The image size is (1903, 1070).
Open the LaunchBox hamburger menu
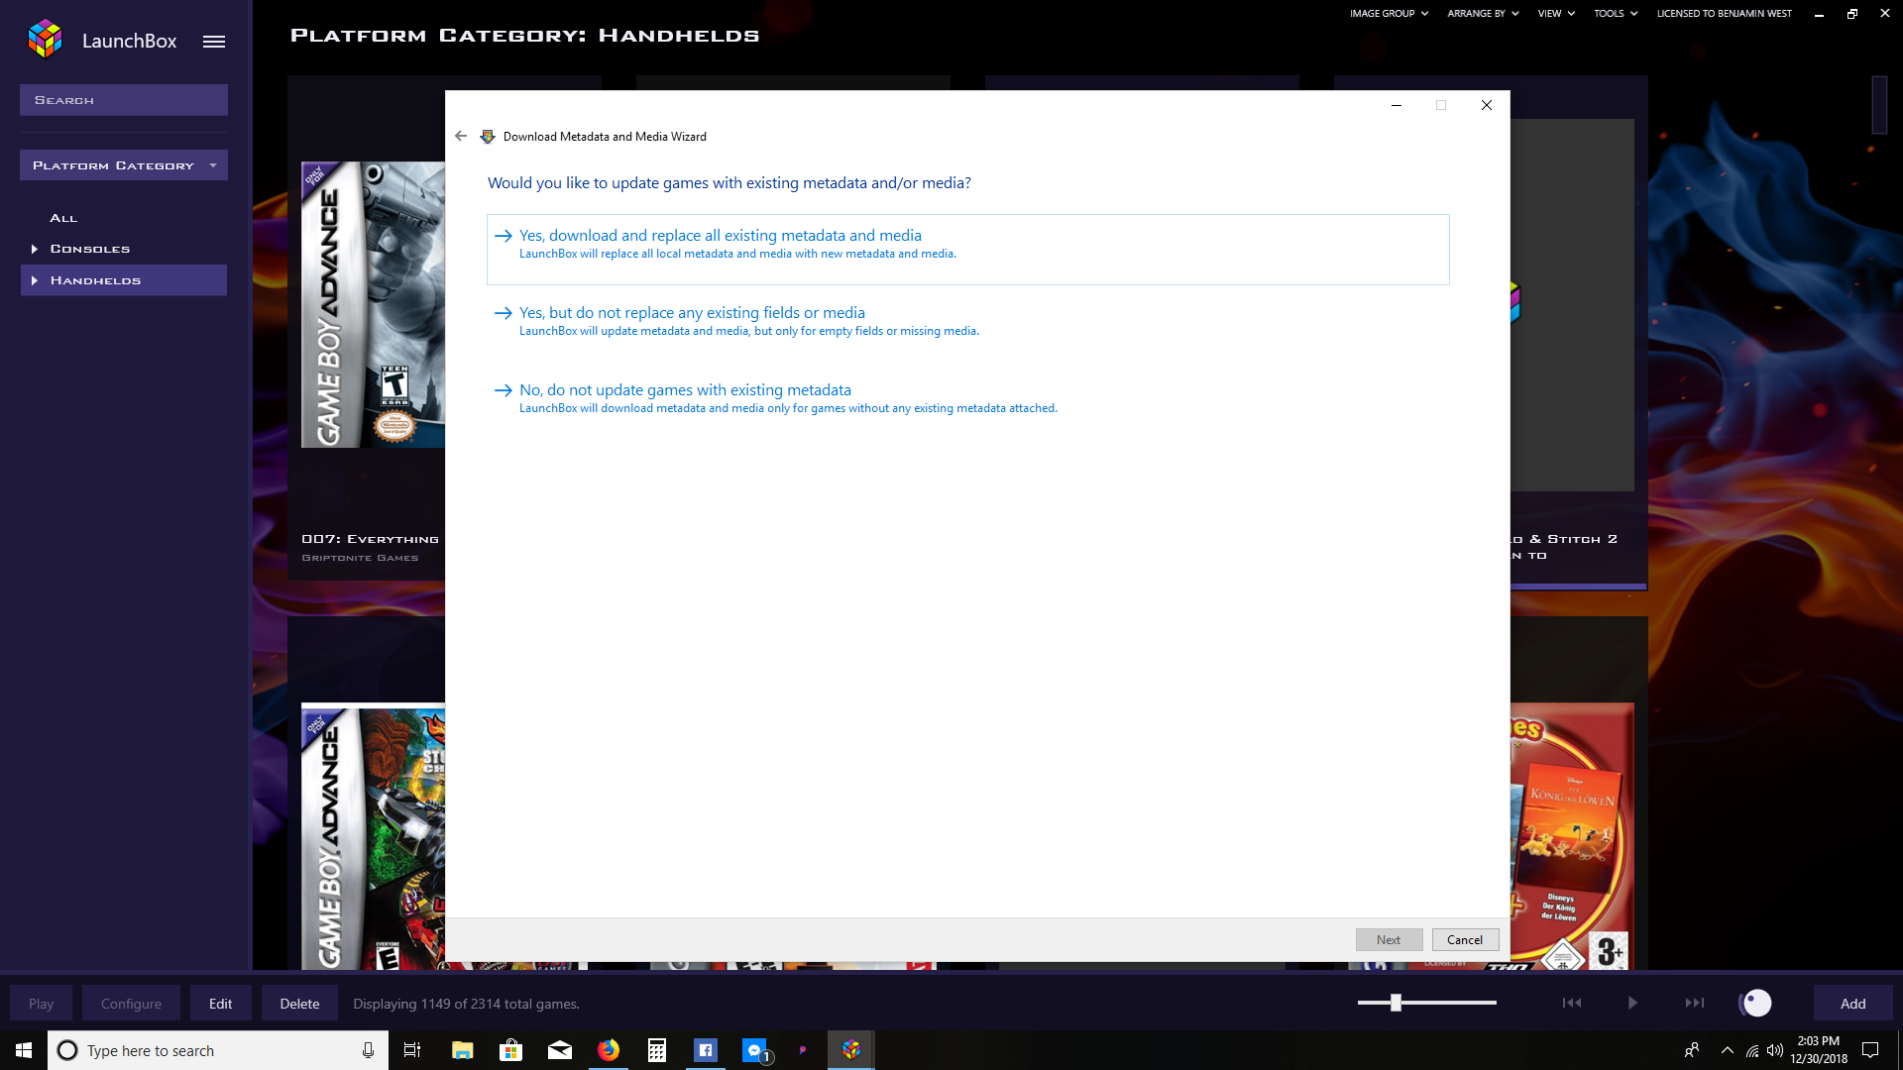pos(214,42)
